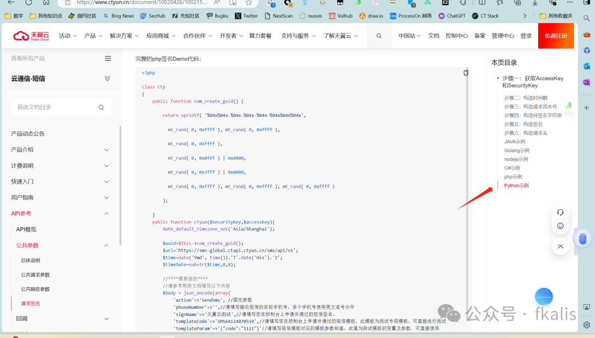Jump to C#示例 in page contents
The width and height of the screenshot is (595, 338).
click(512, 168)
